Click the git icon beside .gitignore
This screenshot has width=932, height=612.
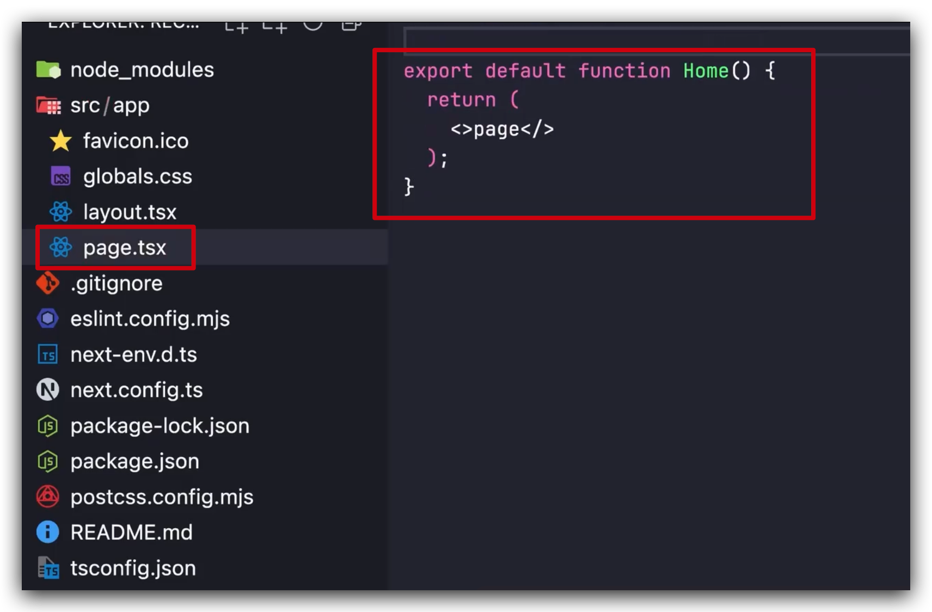click(48, 283)
